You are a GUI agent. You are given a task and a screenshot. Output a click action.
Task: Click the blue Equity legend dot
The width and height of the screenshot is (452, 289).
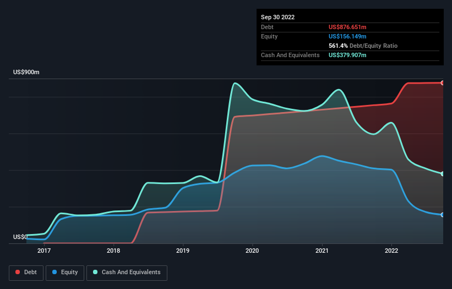[x=55, y=272]
